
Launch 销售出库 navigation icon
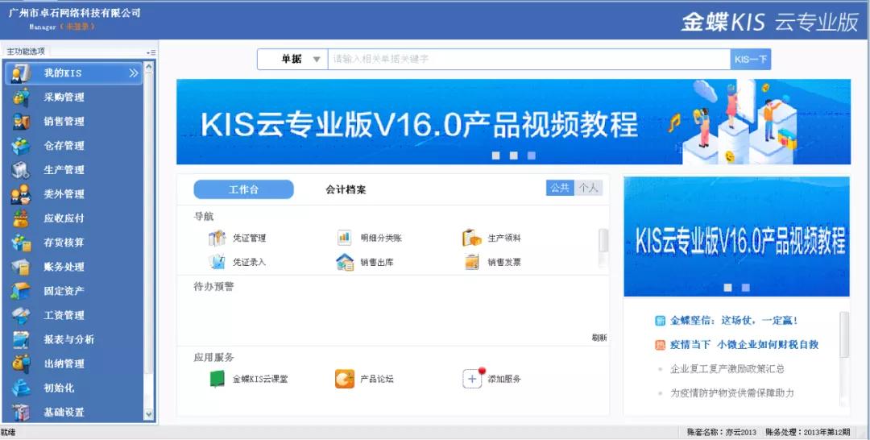pos(345,262)
